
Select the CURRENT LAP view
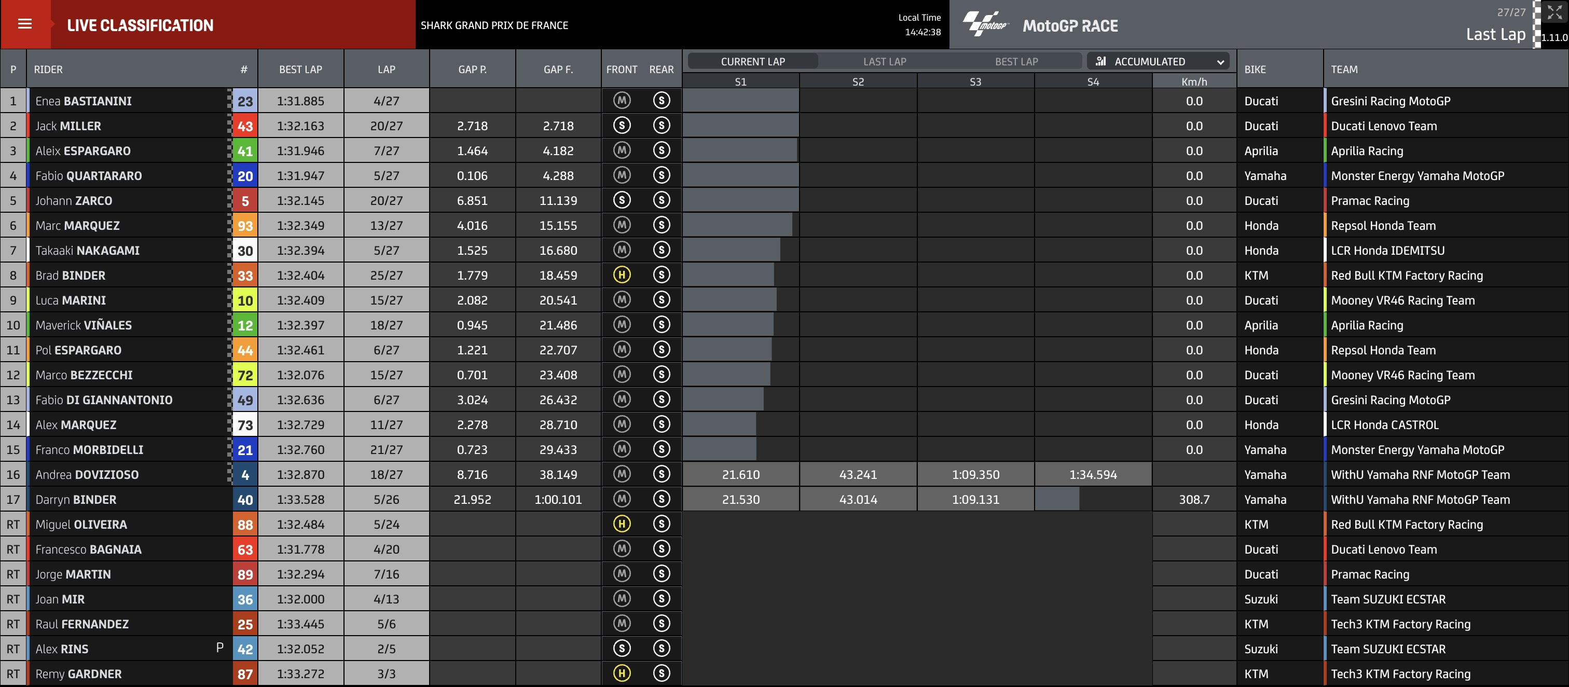(x=753, y=62)
